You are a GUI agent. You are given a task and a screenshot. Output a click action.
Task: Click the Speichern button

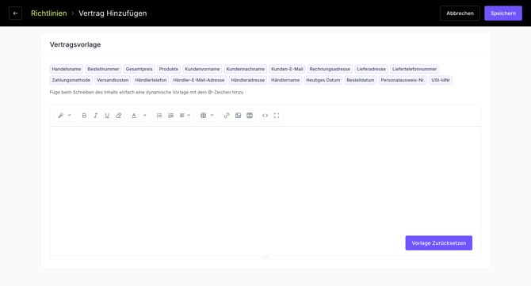click(503, 13)
